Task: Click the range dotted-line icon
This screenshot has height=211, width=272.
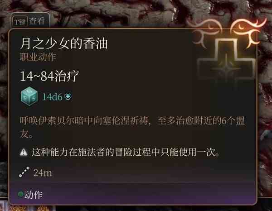Action: (24, 172)
